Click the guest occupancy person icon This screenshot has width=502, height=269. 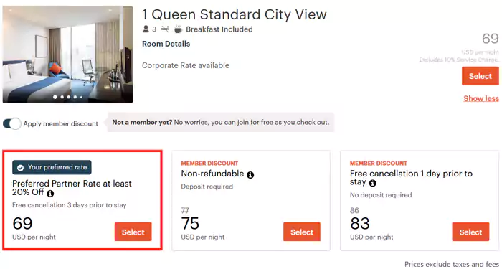coord(146,29)
